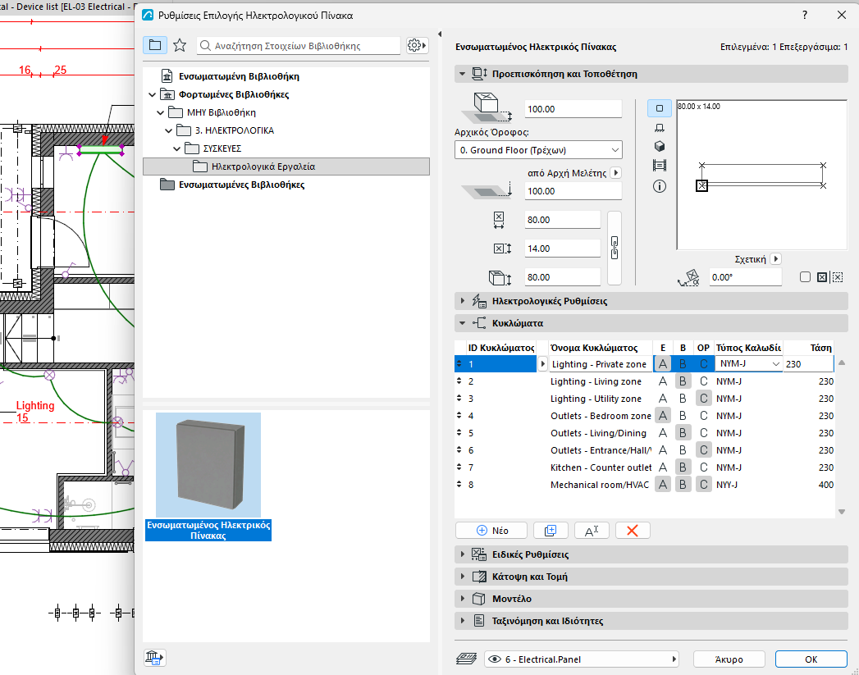
Task: Confirm the dialog with OK
Action: tap(811, 659)
